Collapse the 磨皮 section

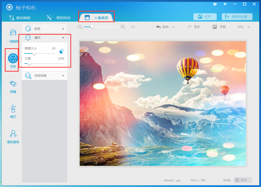point(45,38)
